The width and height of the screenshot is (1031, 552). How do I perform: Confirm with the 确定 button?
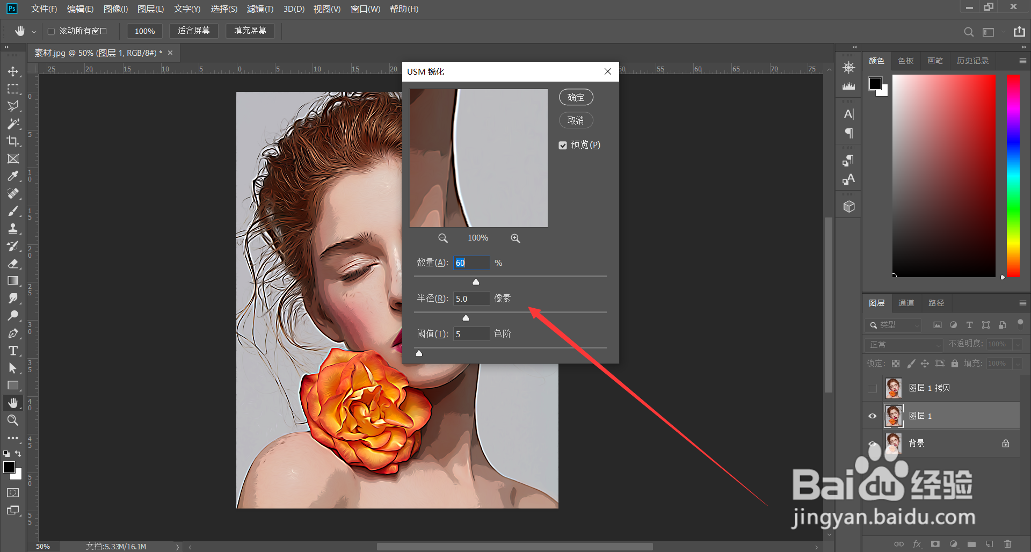click(x=576, y=97)
